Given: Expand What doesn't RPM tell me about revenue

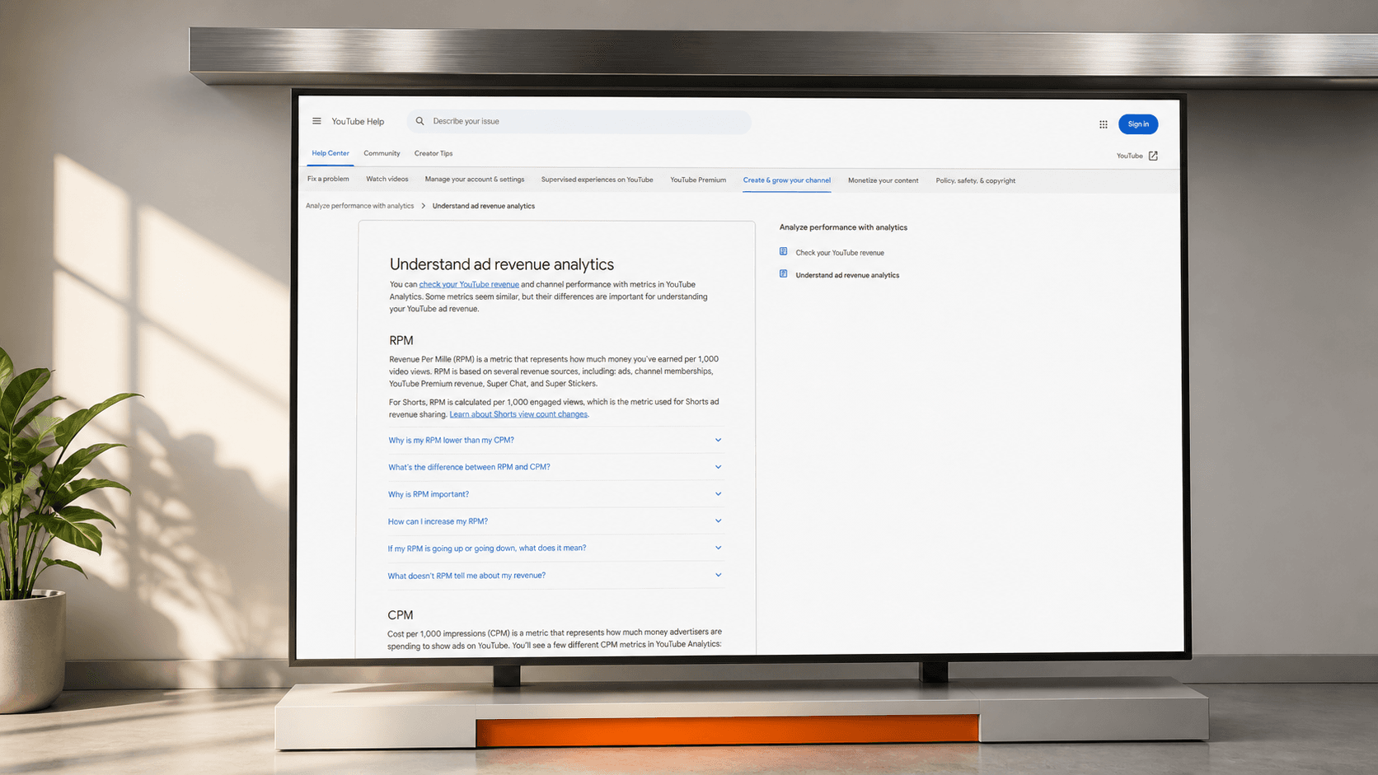Looking at the screenshot, I should 555,576.
